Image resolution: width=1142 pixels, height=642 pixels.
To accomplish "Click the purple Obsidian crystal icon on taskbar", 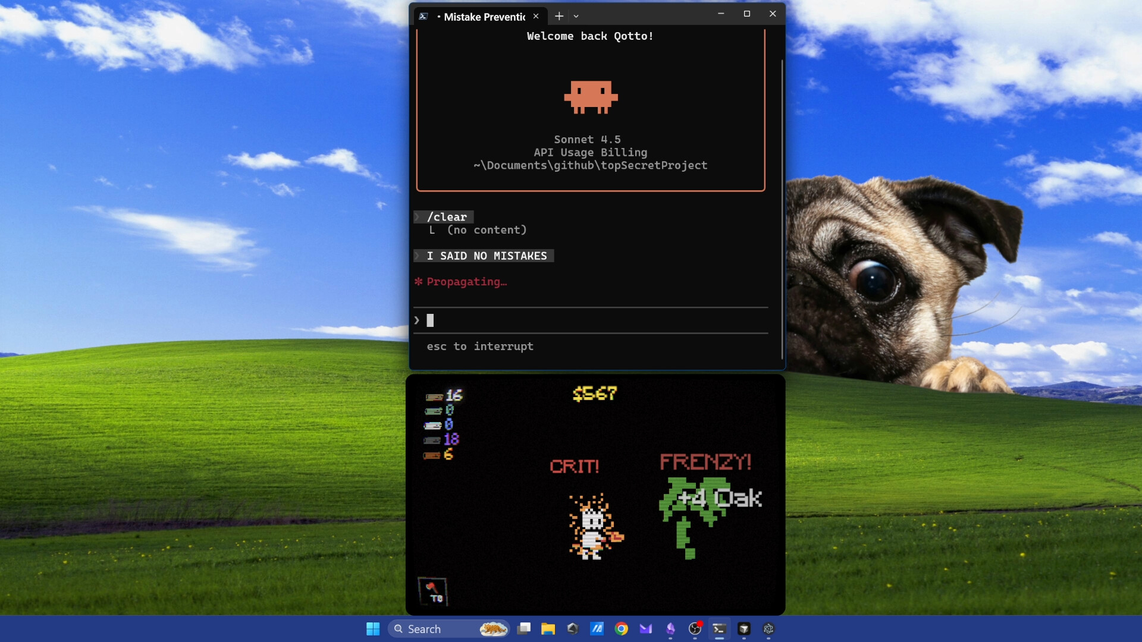I will 670,629.
